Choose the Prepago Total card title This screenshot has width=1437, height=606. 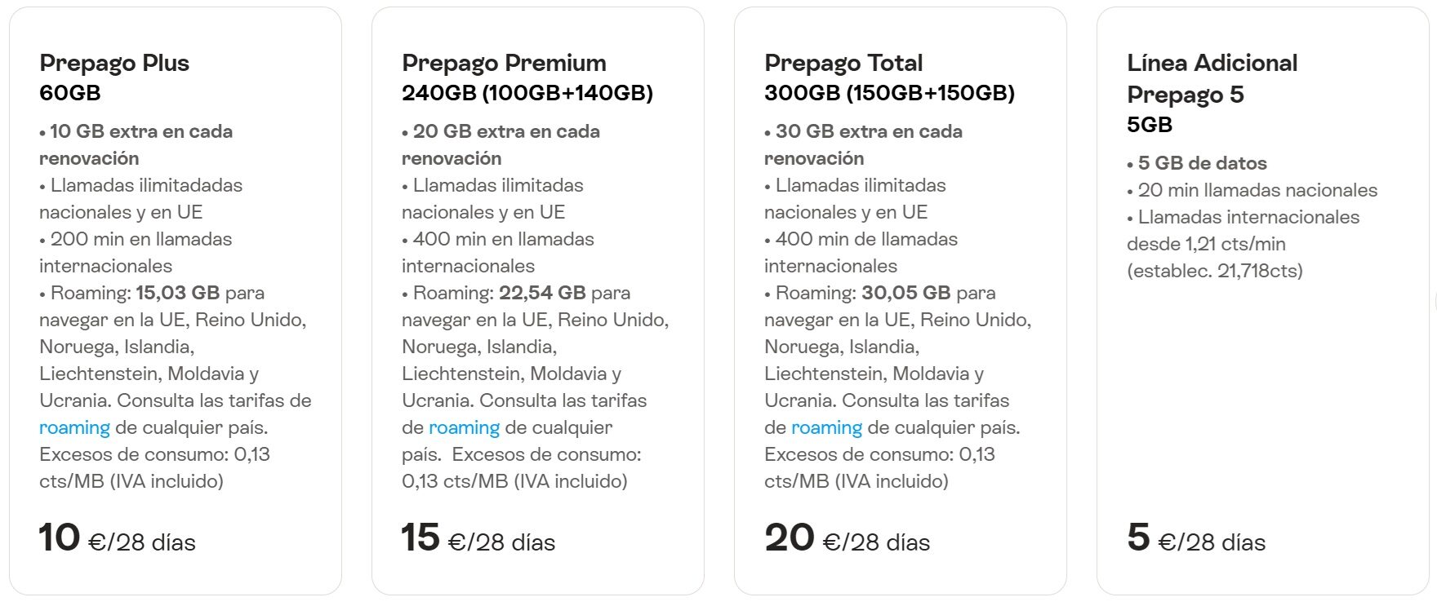click(843, 63)
